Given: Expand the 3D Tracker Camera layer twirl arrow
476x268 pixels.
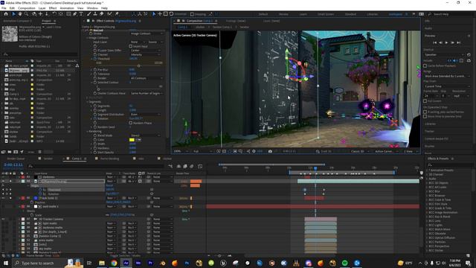Looking at the screenshot, I should [19, 219].
